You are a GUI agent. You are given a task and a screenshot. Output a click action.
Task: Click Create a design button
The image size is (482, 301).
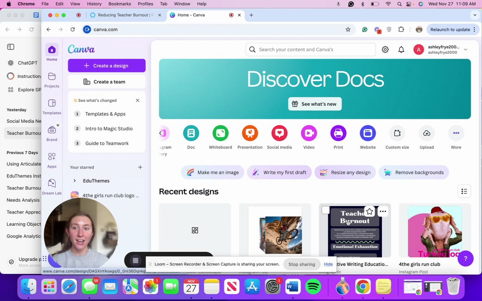(x=107, y=65)
